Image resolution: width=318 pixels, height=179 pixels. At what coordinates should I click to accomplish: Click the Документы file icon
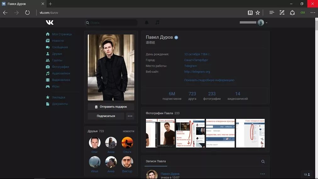(48, 104)
